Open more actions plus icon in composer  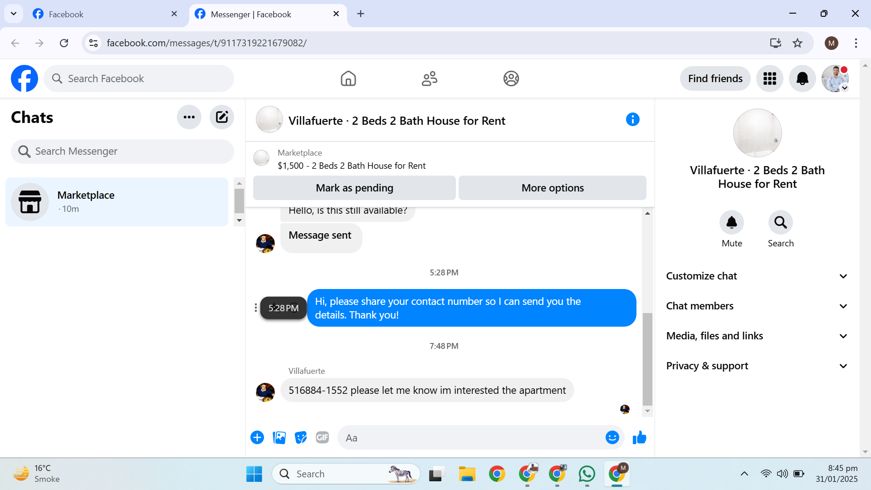click(x=257, y=437)
